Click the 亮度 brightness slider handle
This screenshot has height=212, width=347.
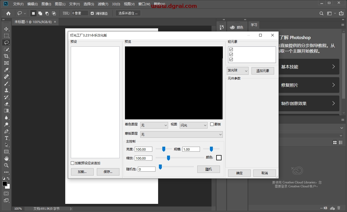164,149
